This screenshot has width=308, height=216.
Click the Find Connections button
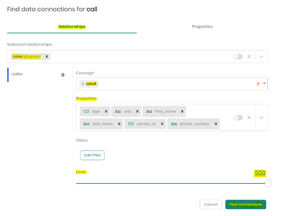246,204
